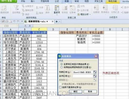
Task: Click the 重复项 duplicates icon
Action: tap(57, 8)
